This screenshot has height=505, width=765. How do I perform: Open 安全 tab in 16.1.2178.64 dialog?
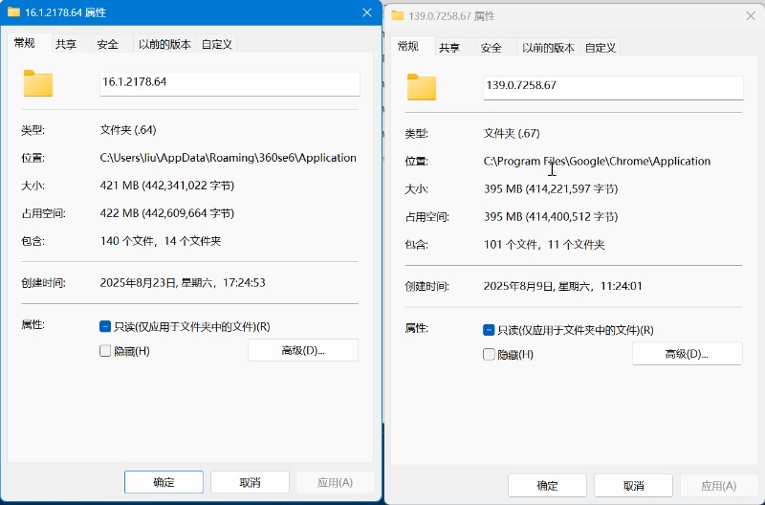[x=108, y=44]
